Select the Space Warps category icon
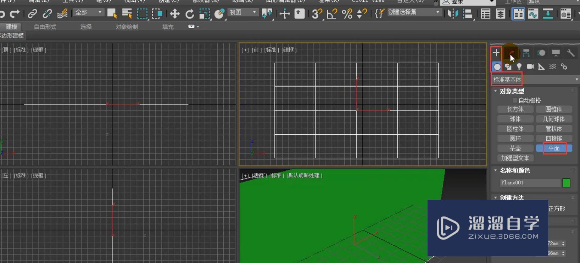Viewport: 580px width, 263px height. point(553,66)
